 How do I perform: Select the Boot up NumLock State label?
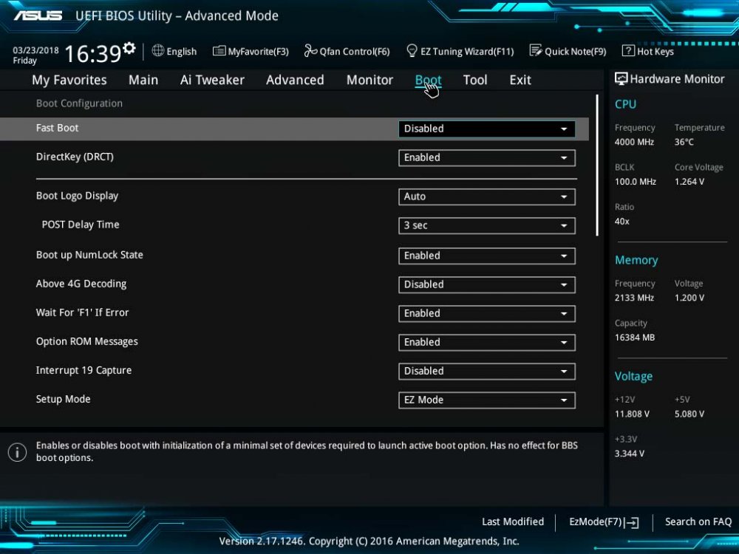[89, 255]
